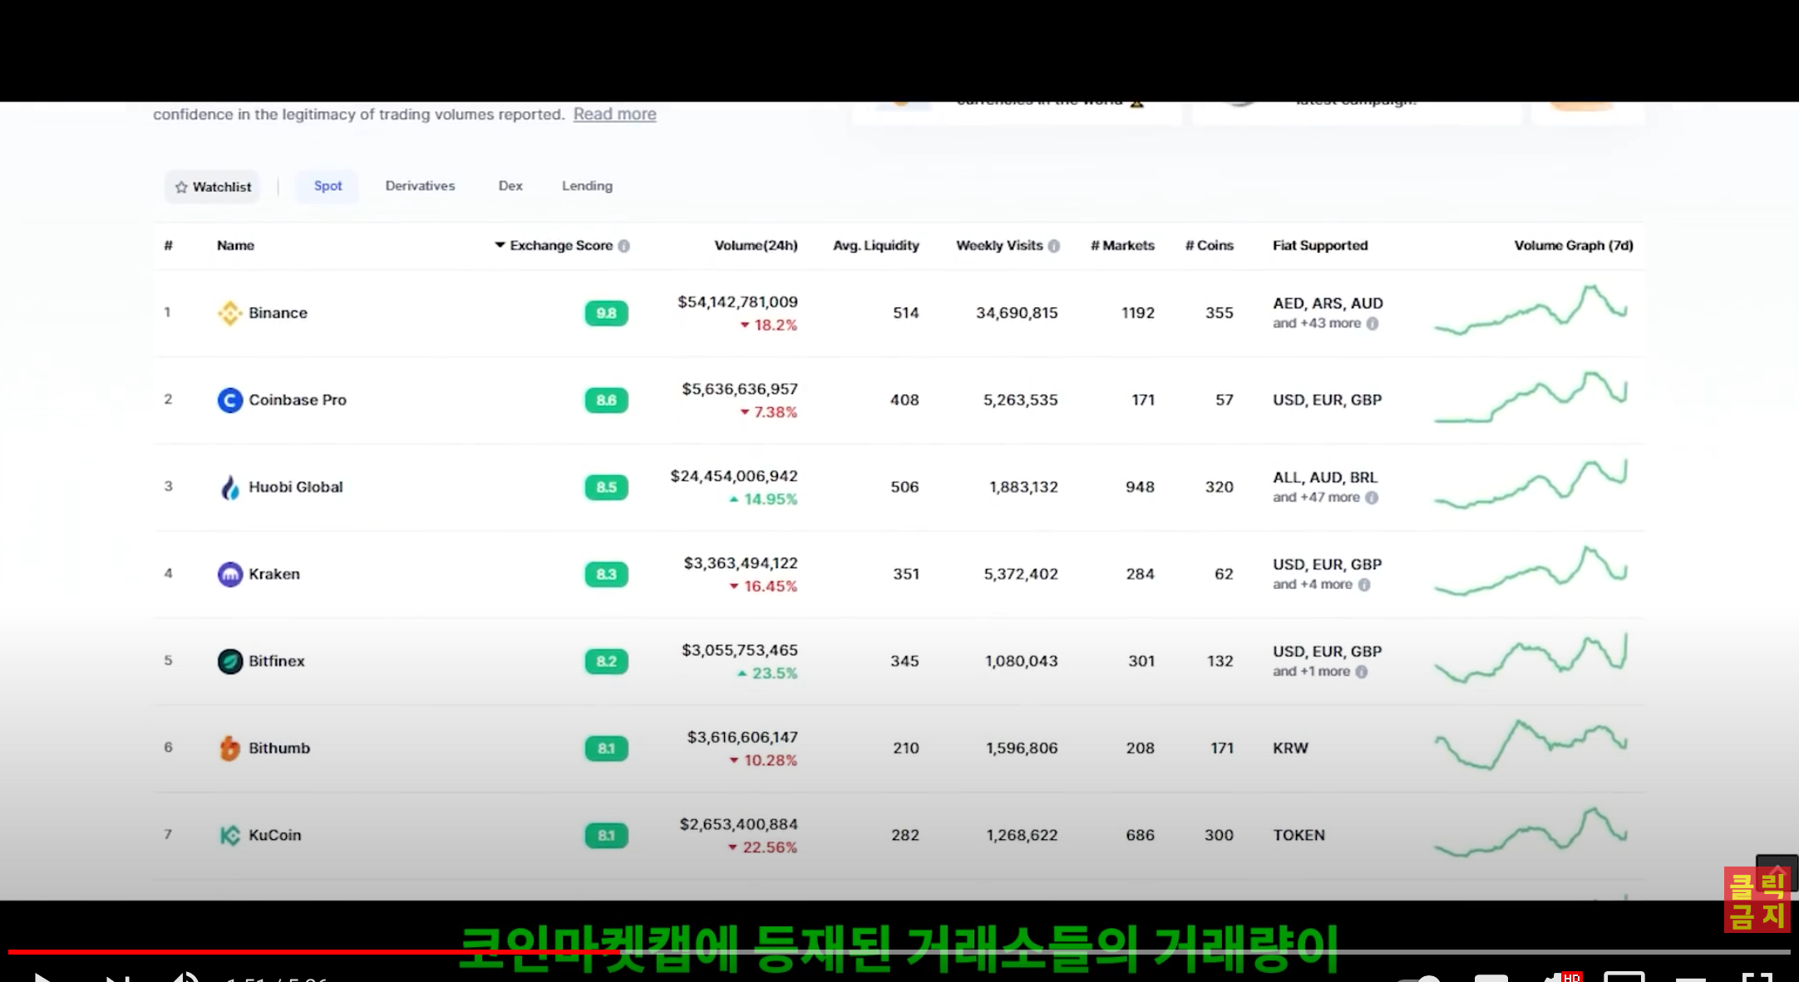
Task: Open the Huobi Global exchange link
Action: click(295, 488)
